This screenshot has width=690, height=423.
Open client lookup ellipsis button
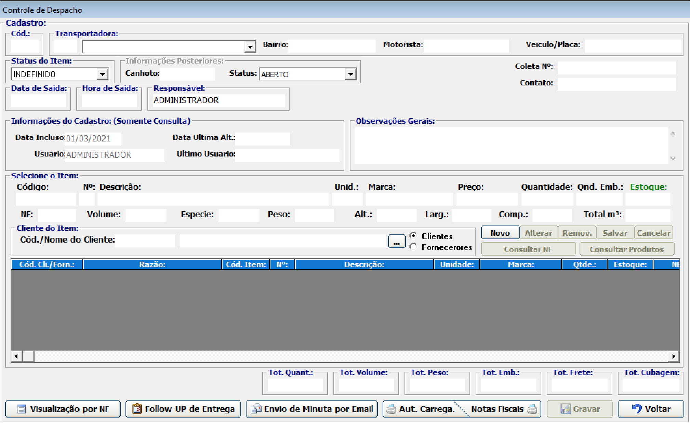click(397, 242)
